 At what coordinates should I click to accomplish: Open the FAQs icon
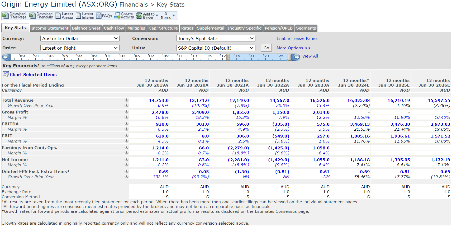click(99, 16)
